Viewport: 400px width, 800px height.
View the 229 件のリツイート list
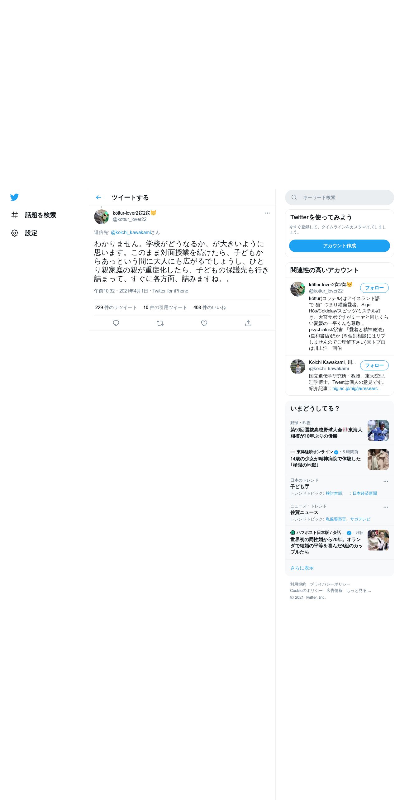(116, 307)
